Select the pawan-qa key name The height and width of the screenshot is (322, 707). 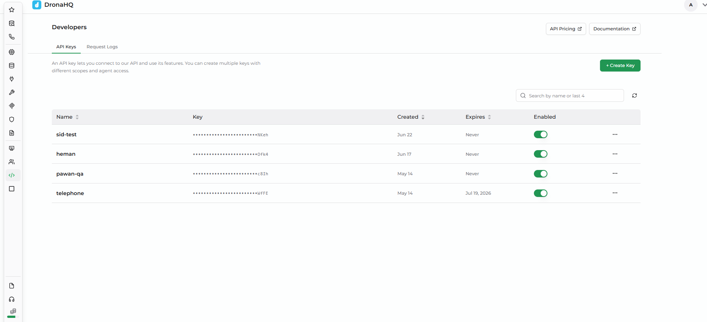click(70, 174)
